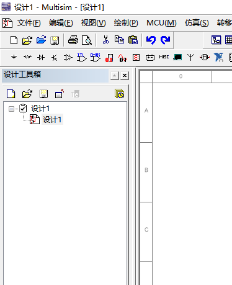
Task: Collapse the 设计1 tree node
Action: pyautogui.click(x=11, y=109)
